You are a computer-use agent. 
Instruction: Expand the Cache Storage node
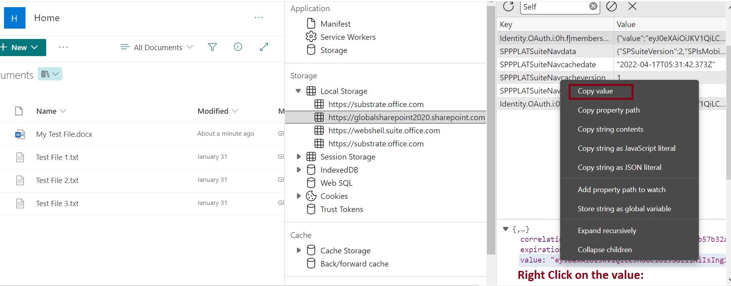pyautogui.click(x=299, y=251)
